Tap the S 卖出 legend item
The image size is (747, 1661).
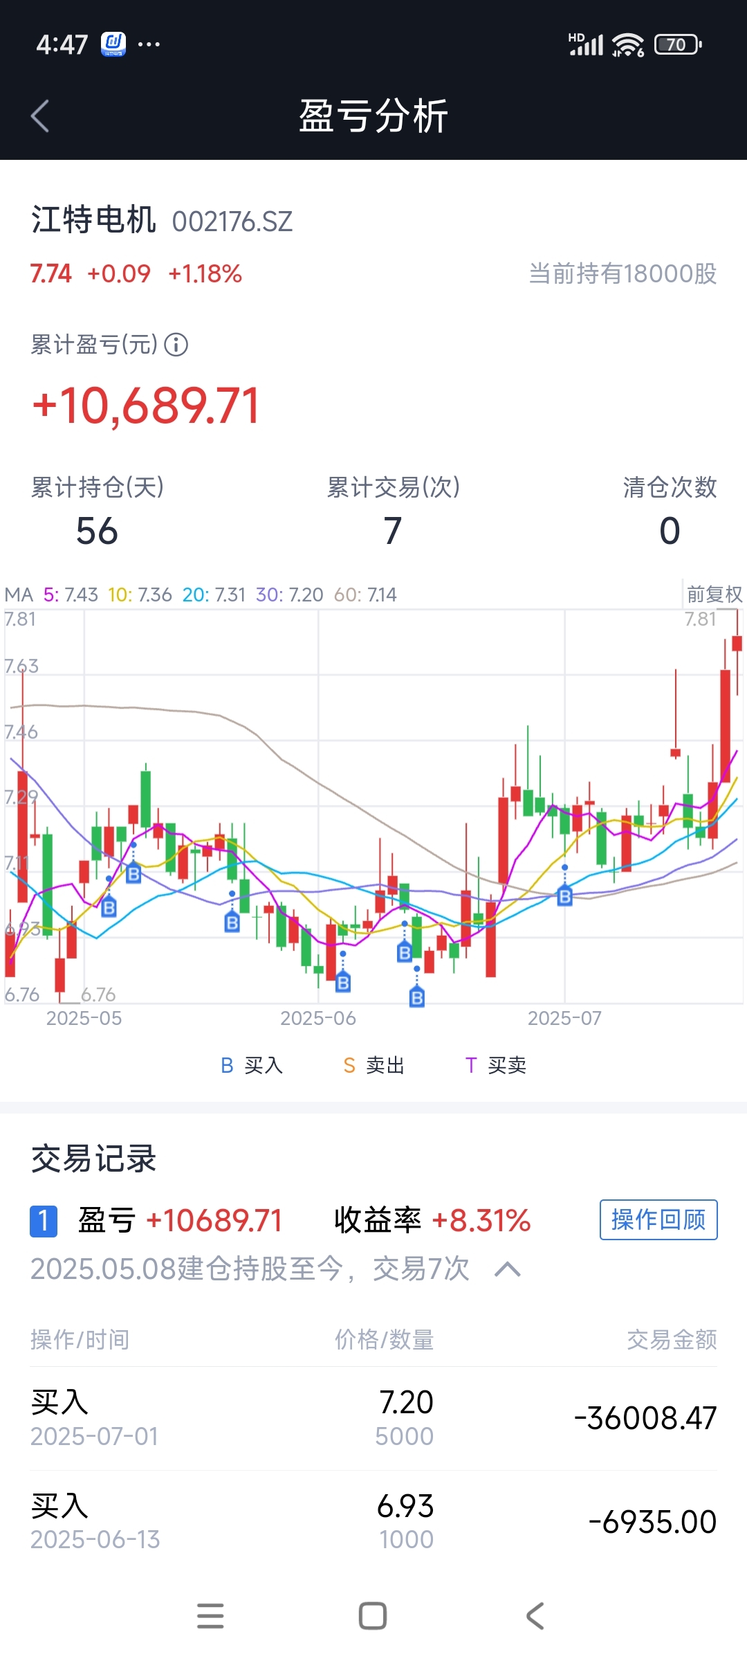point(373,1065)
